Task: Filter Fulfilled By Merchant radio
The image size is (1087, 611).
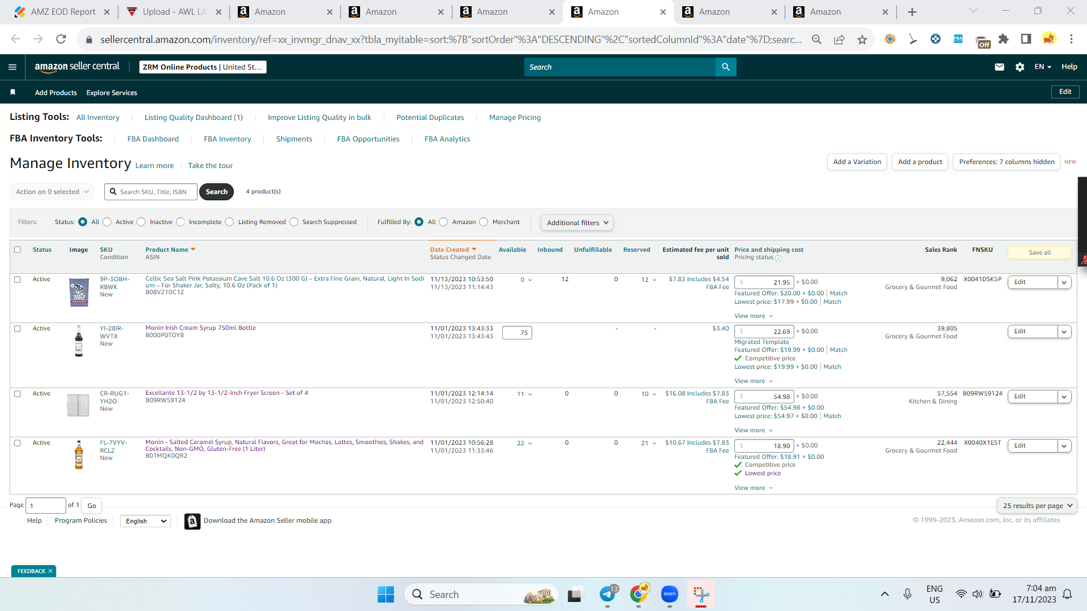Action: pyautogui.click(x=483, y=222)
